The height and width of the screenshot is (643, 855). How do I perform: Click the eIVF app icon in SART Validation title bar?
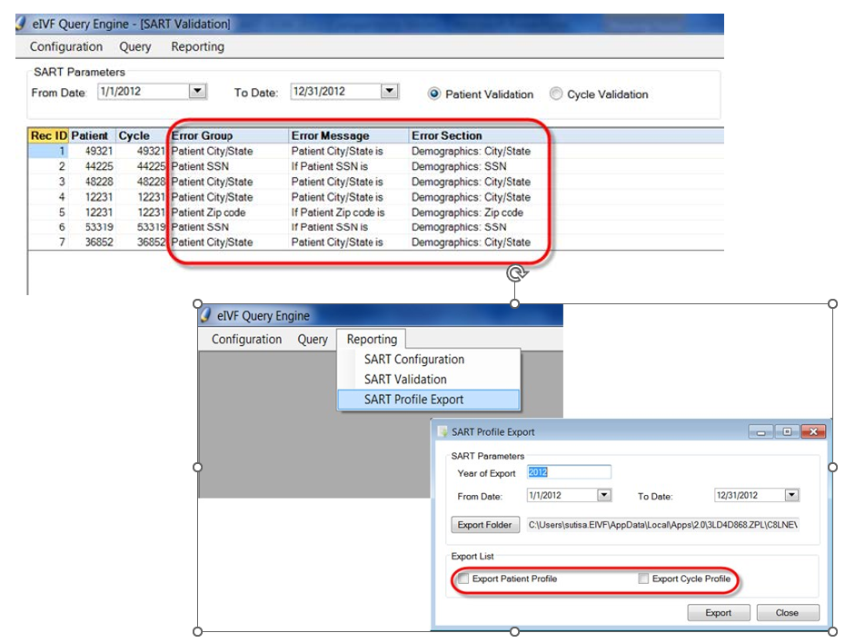pyautogui.click(x=20, y=23)
